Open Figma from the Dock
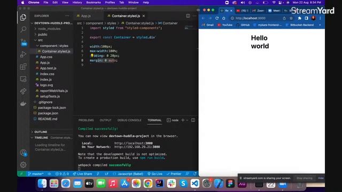342x192 pixels. (230, 183)
